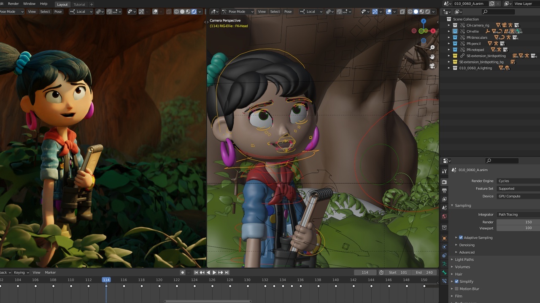The height and width of the screenshot is (303, 540).
Task: Open the Tool settings tab in properties
Action: click(444, 171)
